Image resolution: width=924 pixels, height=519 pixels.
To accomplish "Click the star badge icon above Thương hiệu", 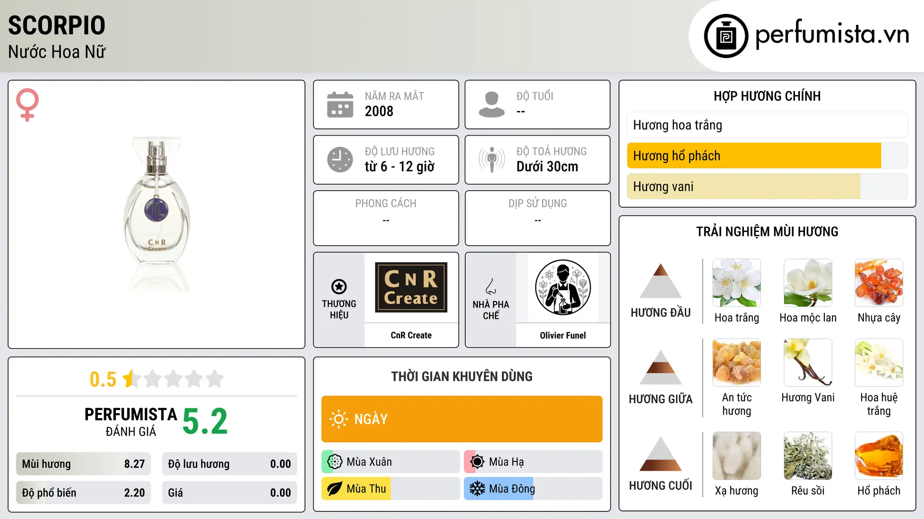I will coord(339,287).
